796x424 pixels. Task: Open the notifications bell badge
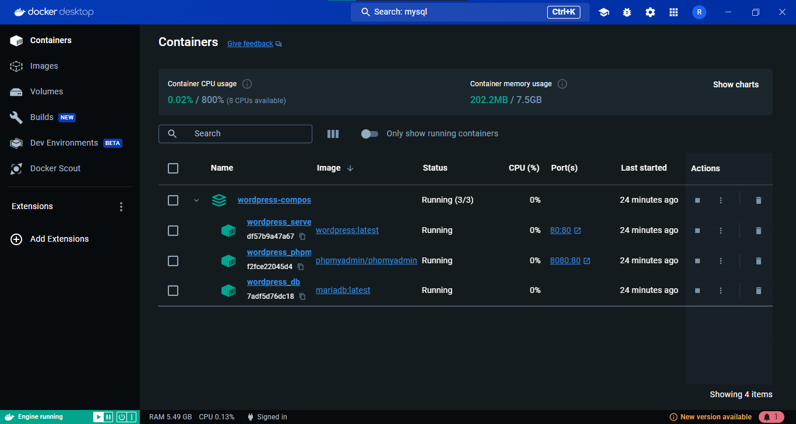(771, 417)
